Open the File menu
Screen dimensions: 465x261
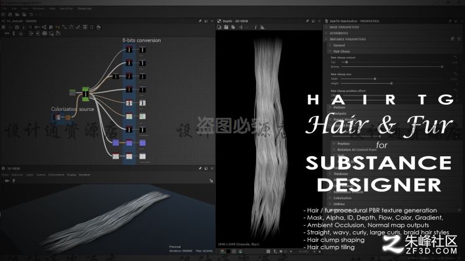4,9
